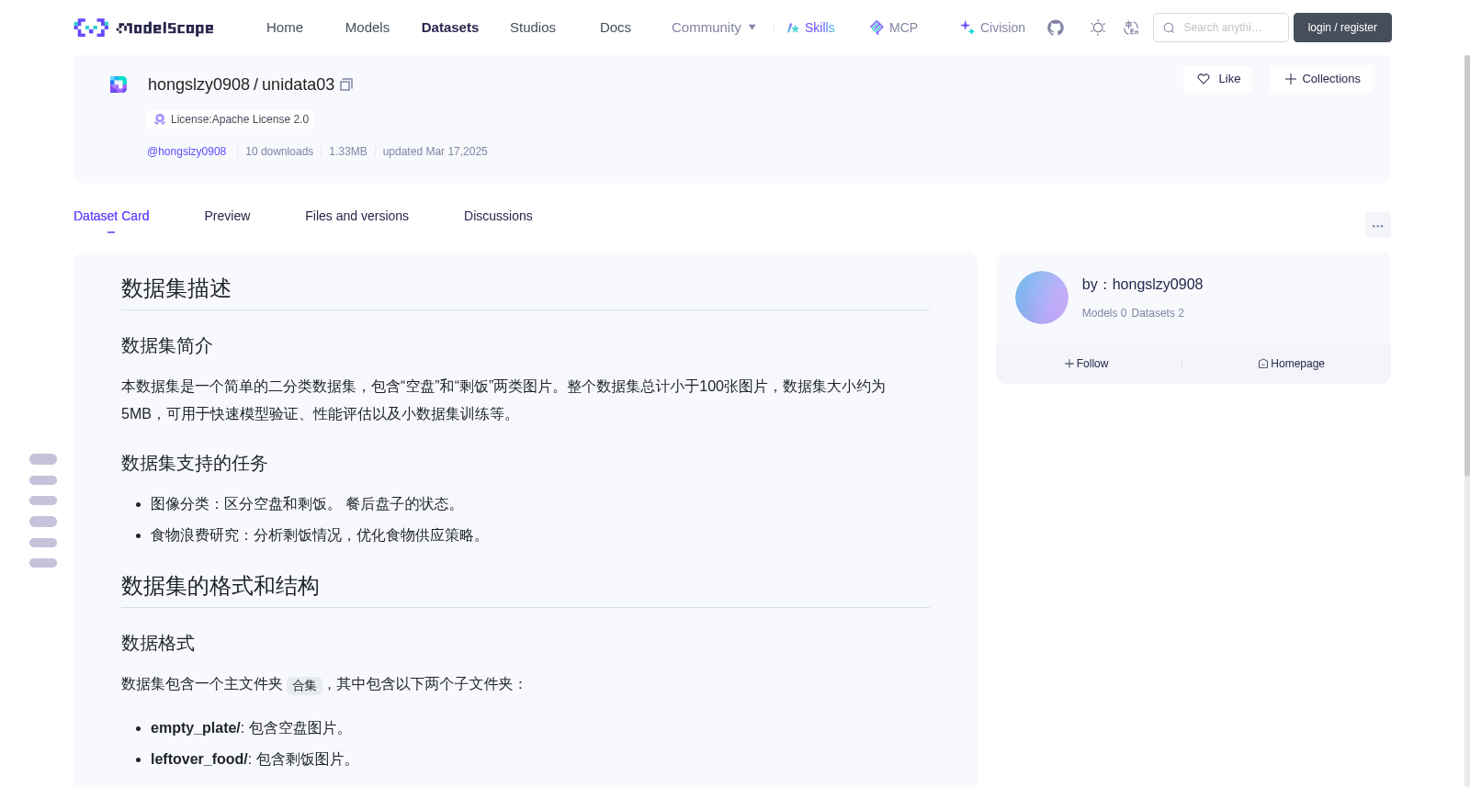Screen dimensions: 1470x787
Task: Click 'updated Mar 17,2025' text
Action: [x=435, y=152]
